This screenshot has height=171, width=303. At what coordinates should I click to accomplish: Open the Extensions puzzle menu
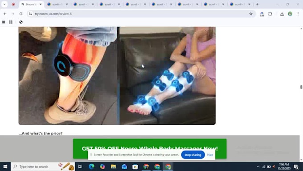coord(270,14)
